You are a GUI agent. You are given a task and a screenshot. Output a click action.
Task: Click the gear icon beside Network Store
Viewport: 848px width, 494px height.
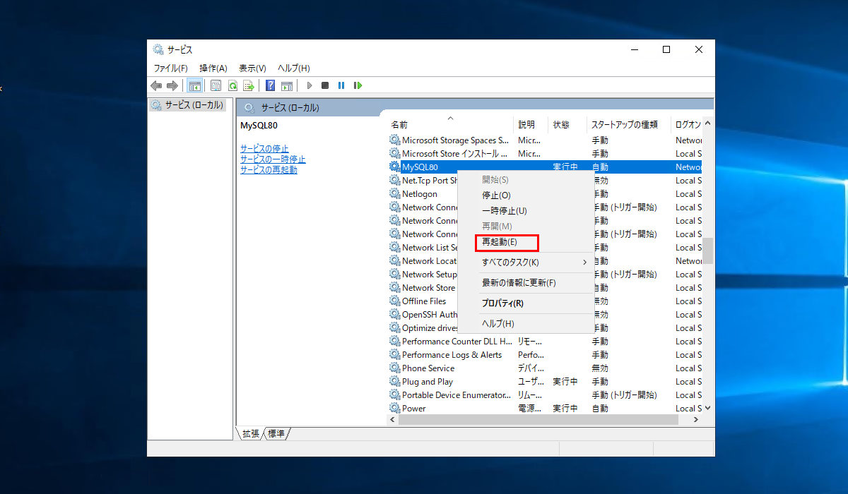click(x=394, y=288)
